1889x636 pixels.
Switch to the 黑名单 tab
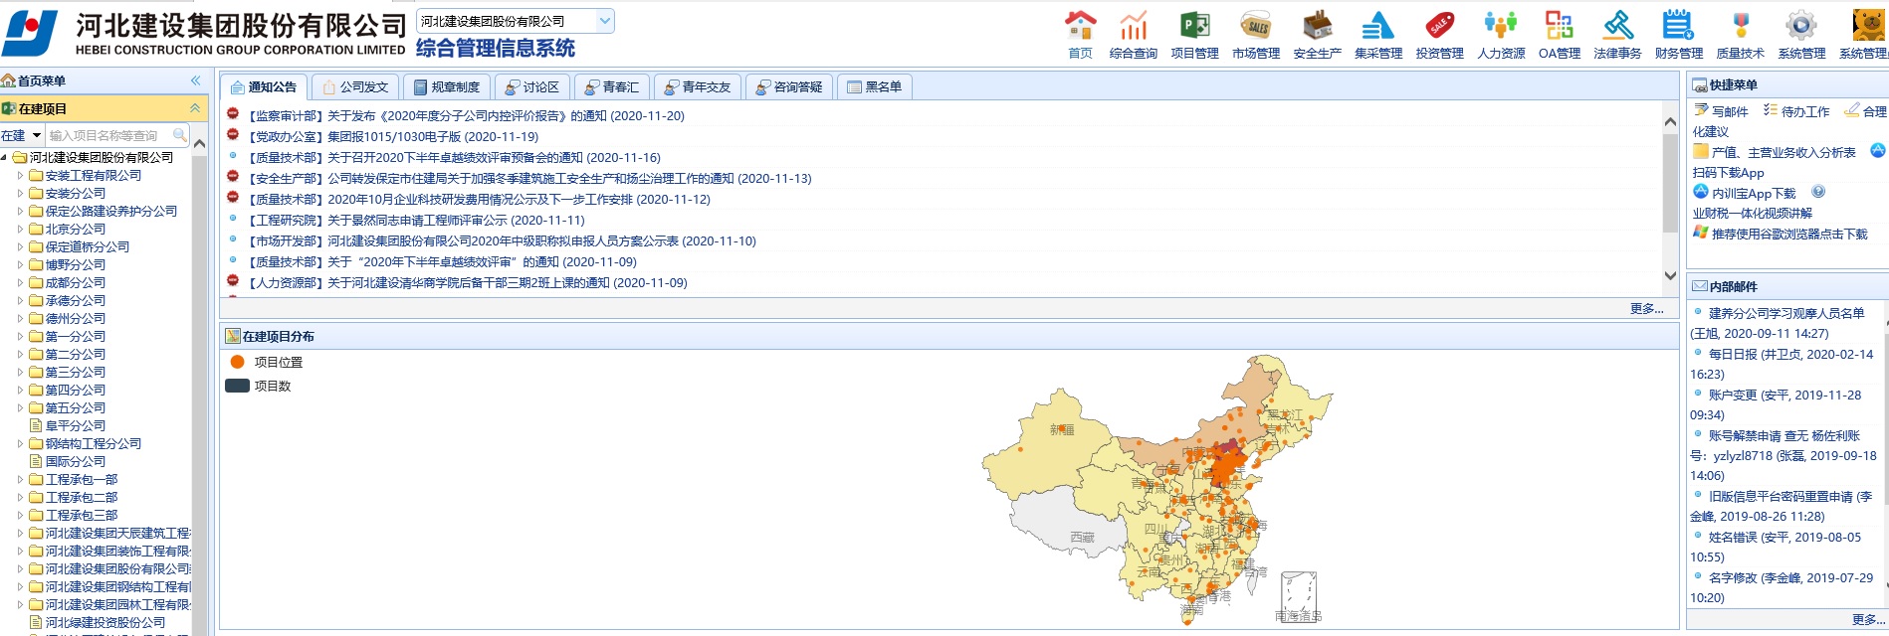point(875,87)
